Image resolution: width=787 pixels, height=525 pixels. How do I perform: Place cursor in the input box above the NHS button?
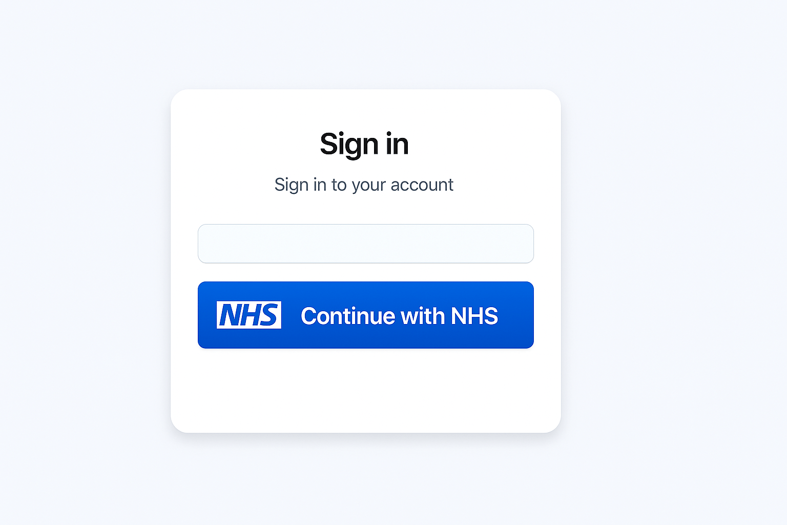(366, 244)
